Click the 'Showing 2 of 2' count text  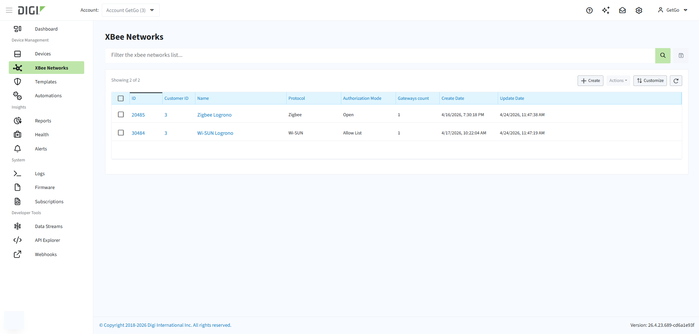tap(125, 80)
